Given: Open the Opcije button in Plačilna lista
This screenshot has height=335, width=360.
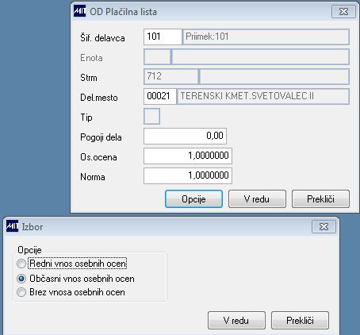Looking at the screenshot, I should pyautogui.click(x=193, y=198).
